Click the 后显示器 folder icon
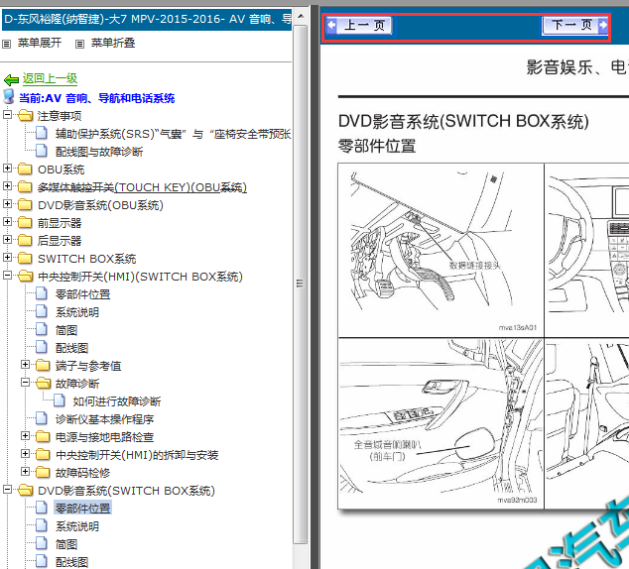Viewport: 629px width, 569px height. [x=25, y=241]
